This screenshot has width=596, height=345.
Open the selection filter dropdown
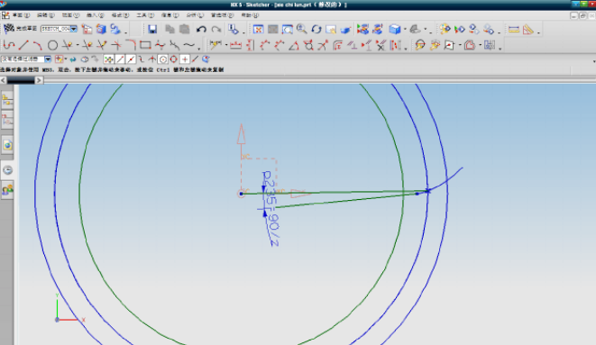click(x=48, y=59)
